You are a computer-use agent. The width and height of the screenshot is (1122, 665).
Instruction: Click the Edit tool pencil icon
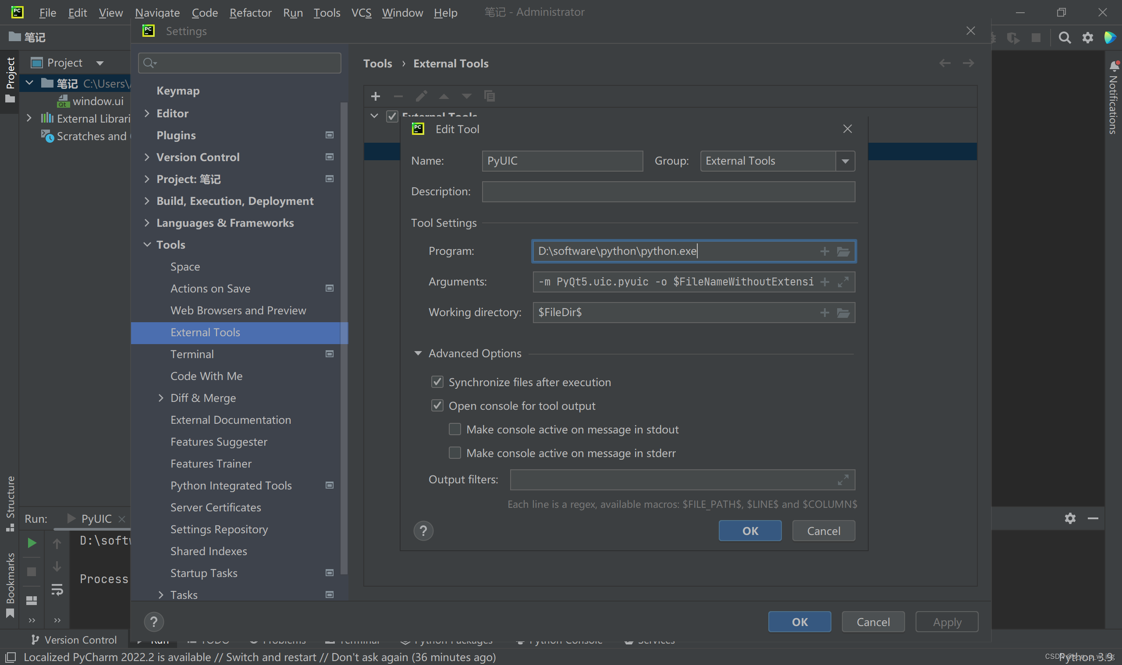coord(421,96)
